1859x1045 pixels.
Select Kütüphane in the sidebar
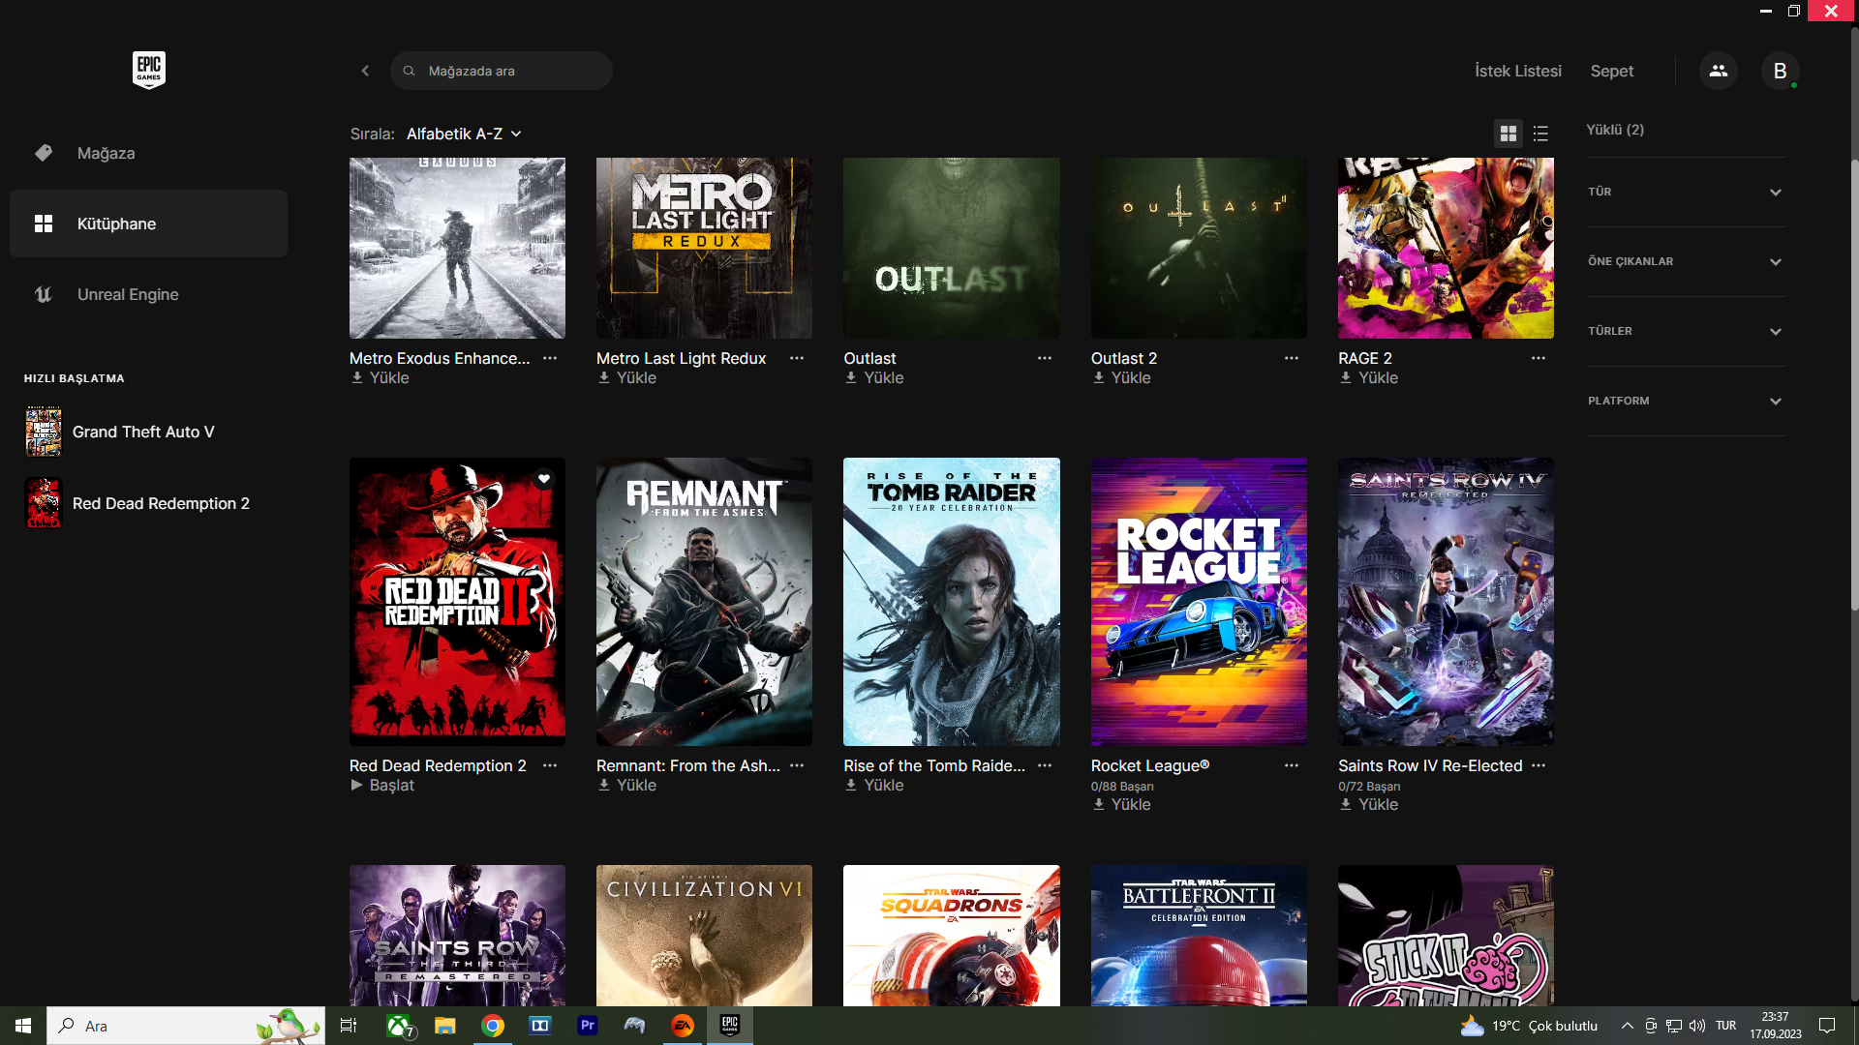(x=148, y=224)
